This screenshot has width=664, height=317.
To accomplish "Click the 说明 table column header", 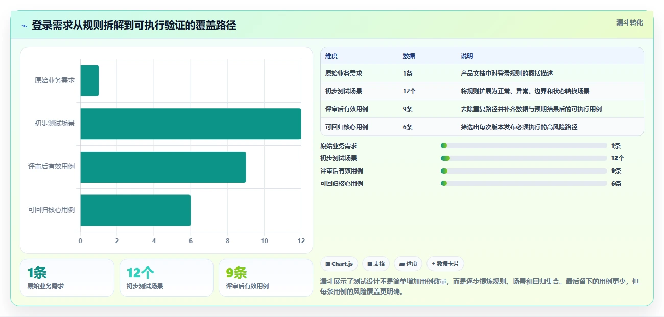I will click(467, 56).
